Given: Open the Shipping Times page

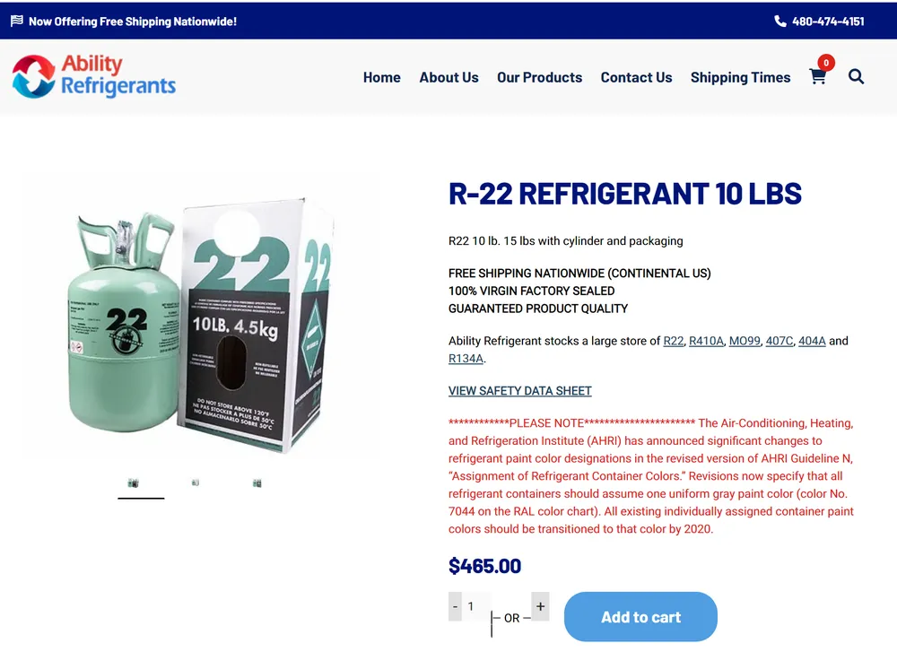Looking at the screenshot, I should [740, 77].
